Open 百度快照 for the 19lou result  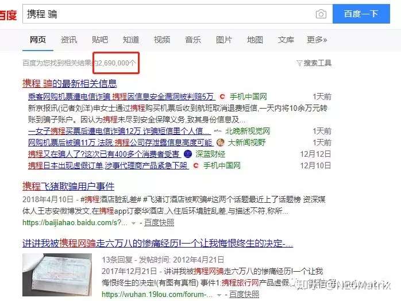click(x=244, y=295)
